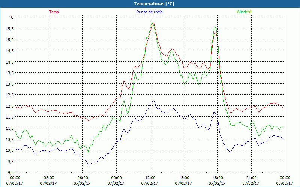Viewport: 300px width, 187px height.
Task: Click the 15:00 time label
Action: [x=184, y=178]
